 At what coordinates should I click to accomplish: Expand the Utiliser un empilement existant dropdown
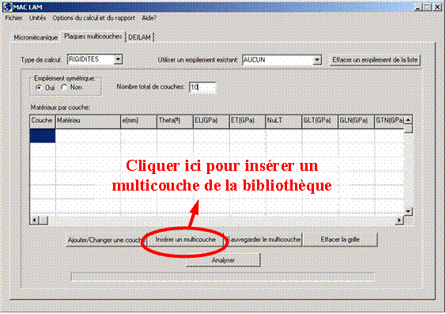coord(316,60)
